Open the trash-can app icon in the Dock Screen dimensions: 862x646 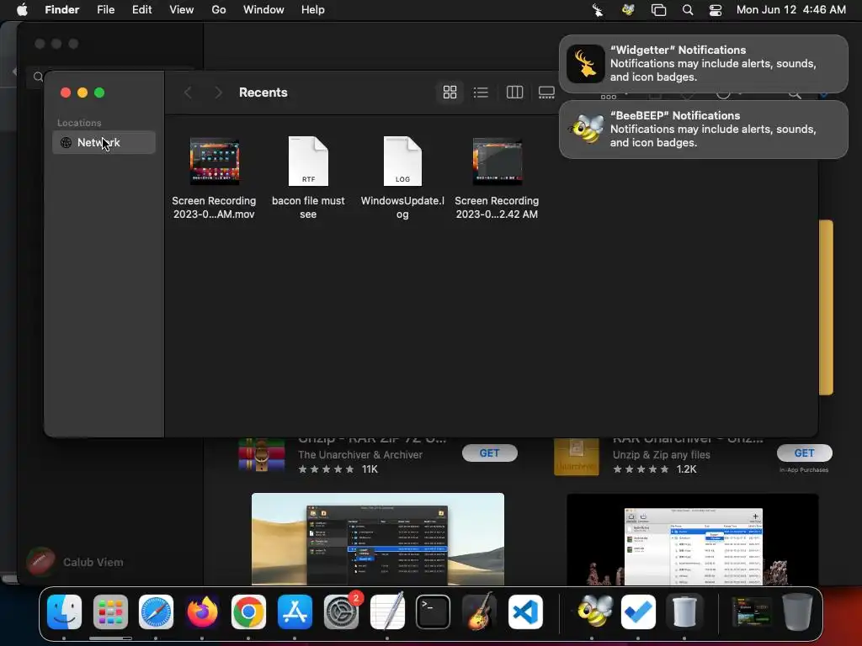pos(684,612)
